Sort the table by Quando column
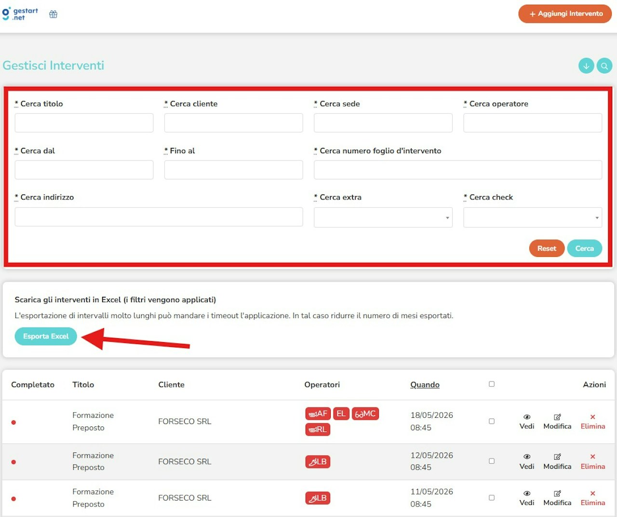617x517 pixels. tap(425, 384)
